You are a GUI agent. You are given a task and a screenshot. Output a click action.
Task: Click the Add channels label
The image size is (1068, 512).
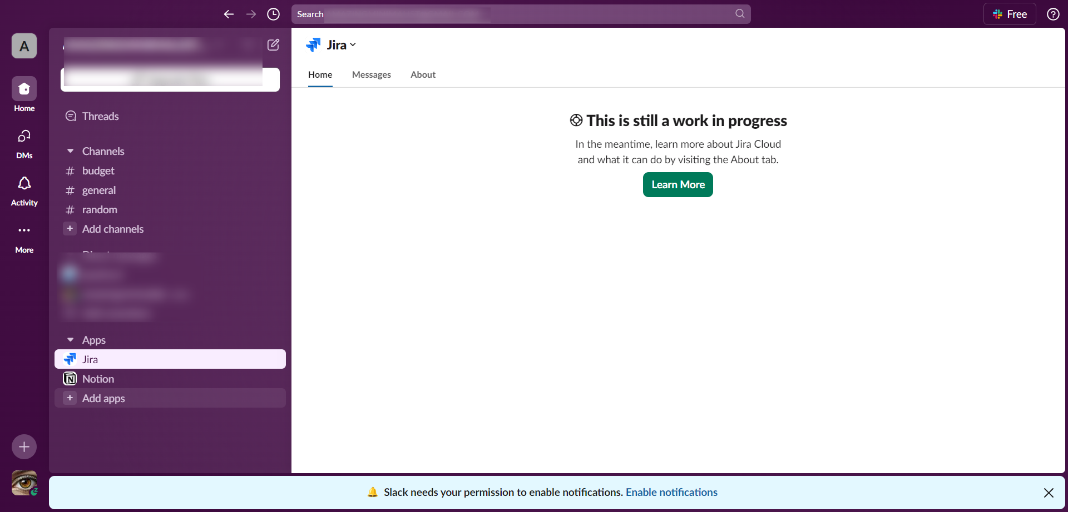(x=113, y=229)
